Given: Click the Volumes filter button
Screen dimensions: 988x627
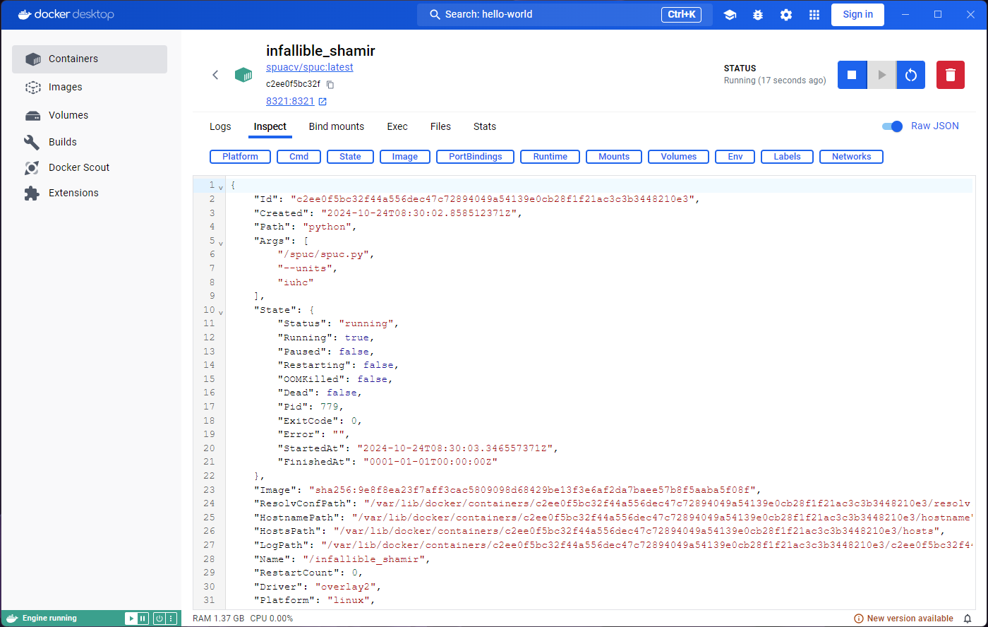Looking at the screenshot, I should coord(679,157).
